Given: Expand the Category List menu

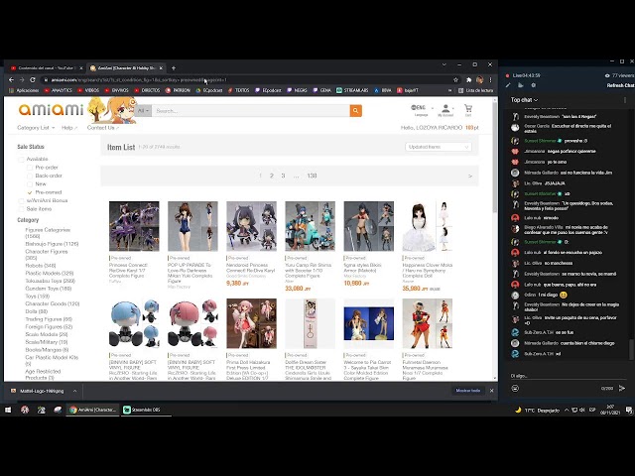Looking at the screenshot, I should 36,128.
